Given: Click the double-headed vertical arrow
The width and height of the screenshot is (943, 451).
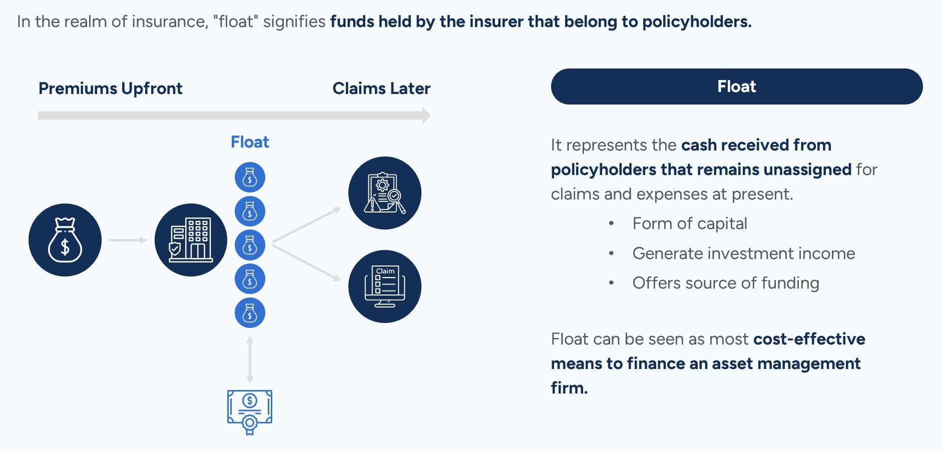Looking at the screenshot, I should (250, 359).
